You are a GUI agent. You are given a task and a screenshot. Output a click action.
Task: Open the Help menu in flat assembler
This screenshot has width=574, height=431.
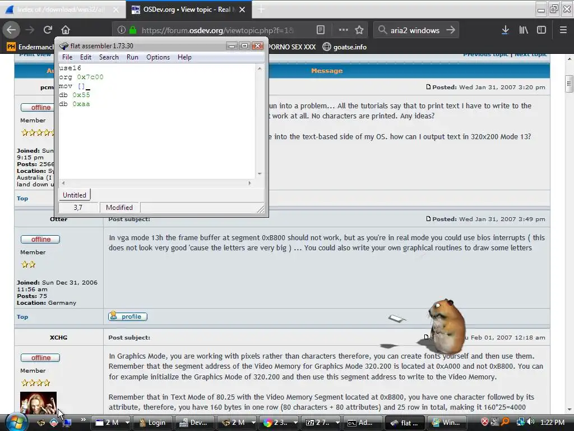pyautogui.click(x=184, y=57)
